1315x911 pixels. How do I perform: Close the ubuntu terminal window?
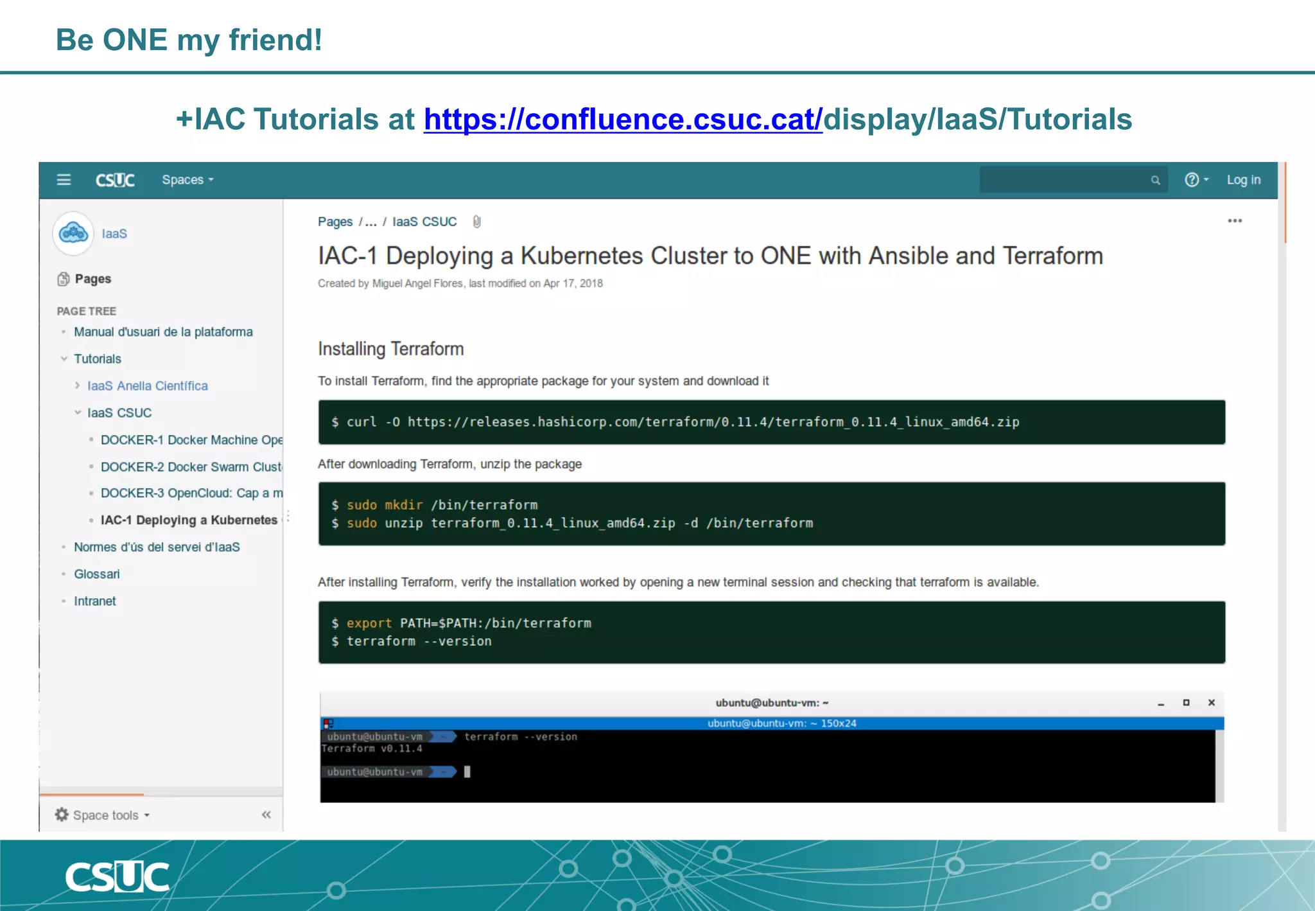coord(1212,703)
